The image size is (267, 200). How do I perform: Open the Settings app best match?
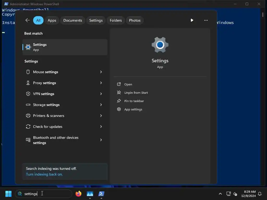tap(65, 47)
